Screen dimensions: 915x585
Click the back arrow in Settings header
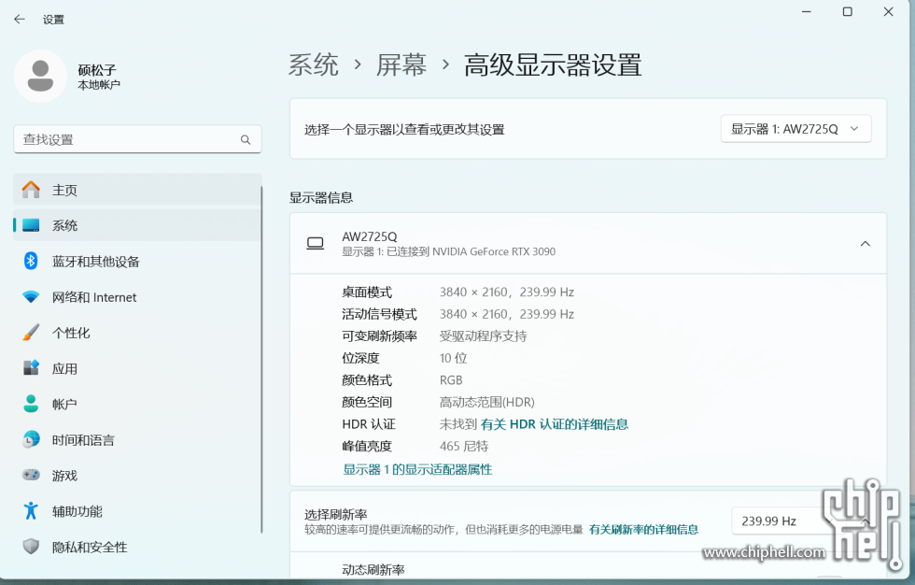click(x=20, y=20)
